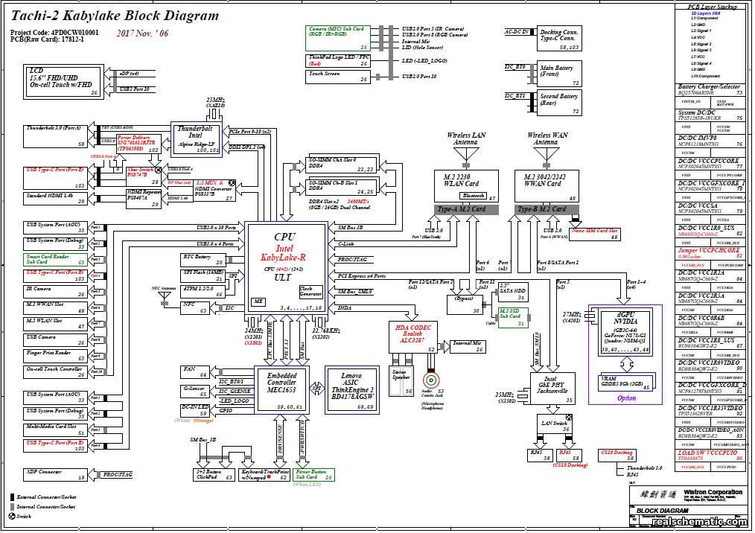
Task: Click the Thunderbolt Intel Alpine Ridge-LP block
Action: coord(197,140)
